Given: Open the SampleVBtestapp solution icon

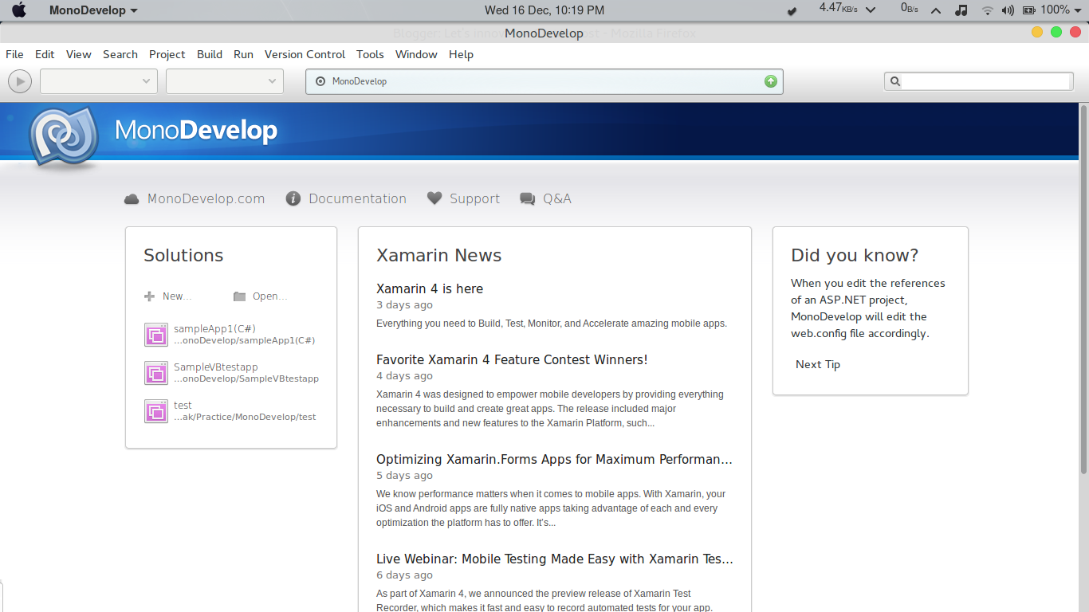Looking at the screenshot, I should (156, 373).
